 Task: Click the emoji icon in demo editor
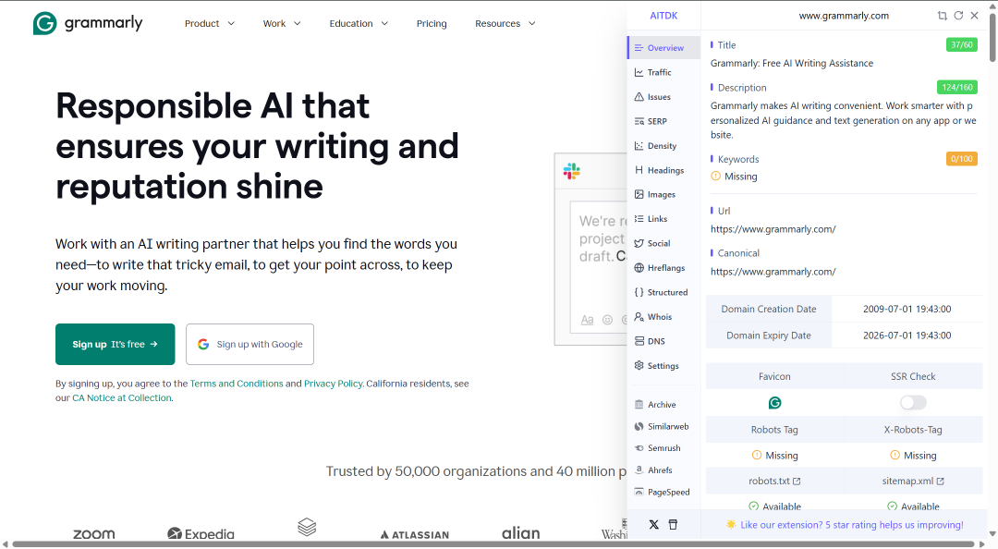pyautogui.click(x=607, y=320)
